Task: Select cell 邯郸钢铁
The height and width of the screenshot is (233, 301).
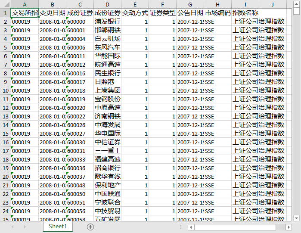Action: point(107,30)
